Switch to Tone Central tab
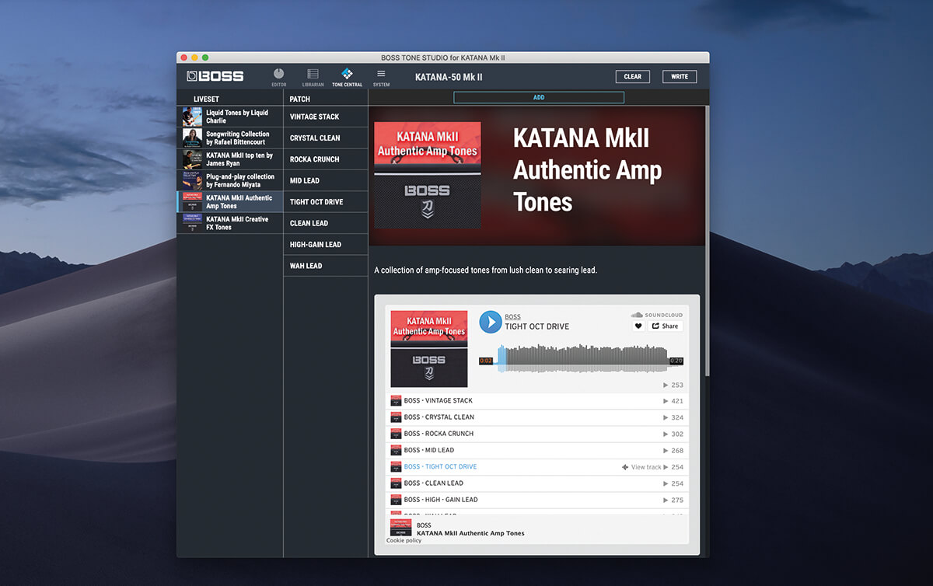 pos(347,77)
